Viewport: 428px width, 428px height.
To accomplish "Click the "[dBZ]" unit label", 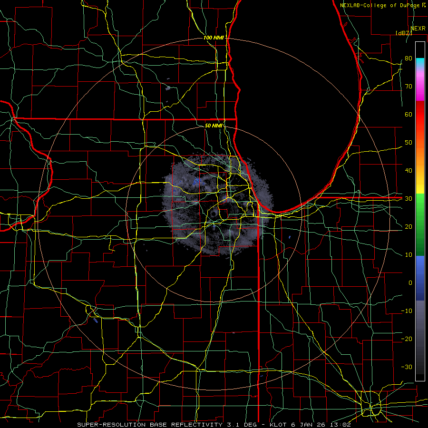I will 404,33.
